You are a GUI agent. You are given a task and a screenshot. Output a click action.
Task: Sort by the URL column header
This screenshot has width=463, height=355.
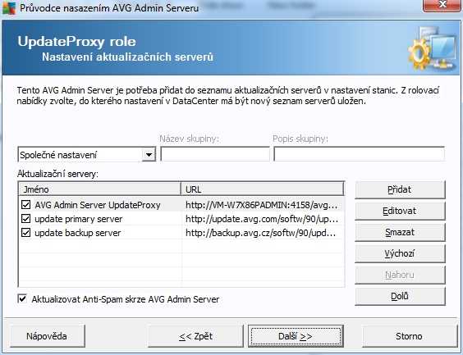coord(263,189)
